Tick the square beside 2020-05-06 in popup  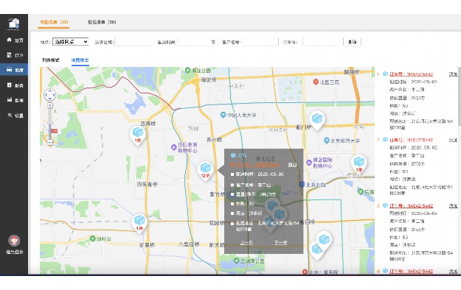point(232,174)
